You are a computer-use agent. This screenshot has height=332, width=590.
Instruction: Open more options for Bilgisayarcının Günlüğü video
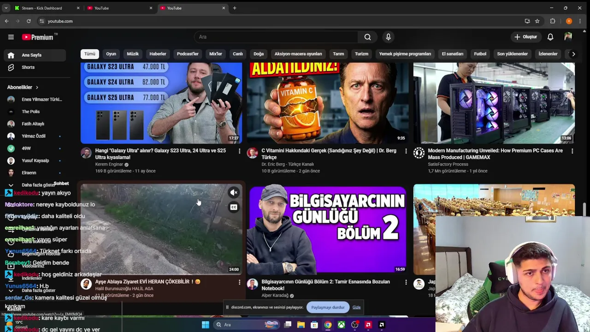(406, 282)
